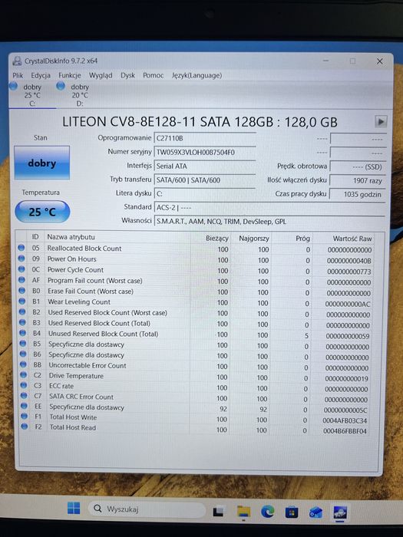Click status icon for Drive Temperature
403x537 pixels.
23,375
